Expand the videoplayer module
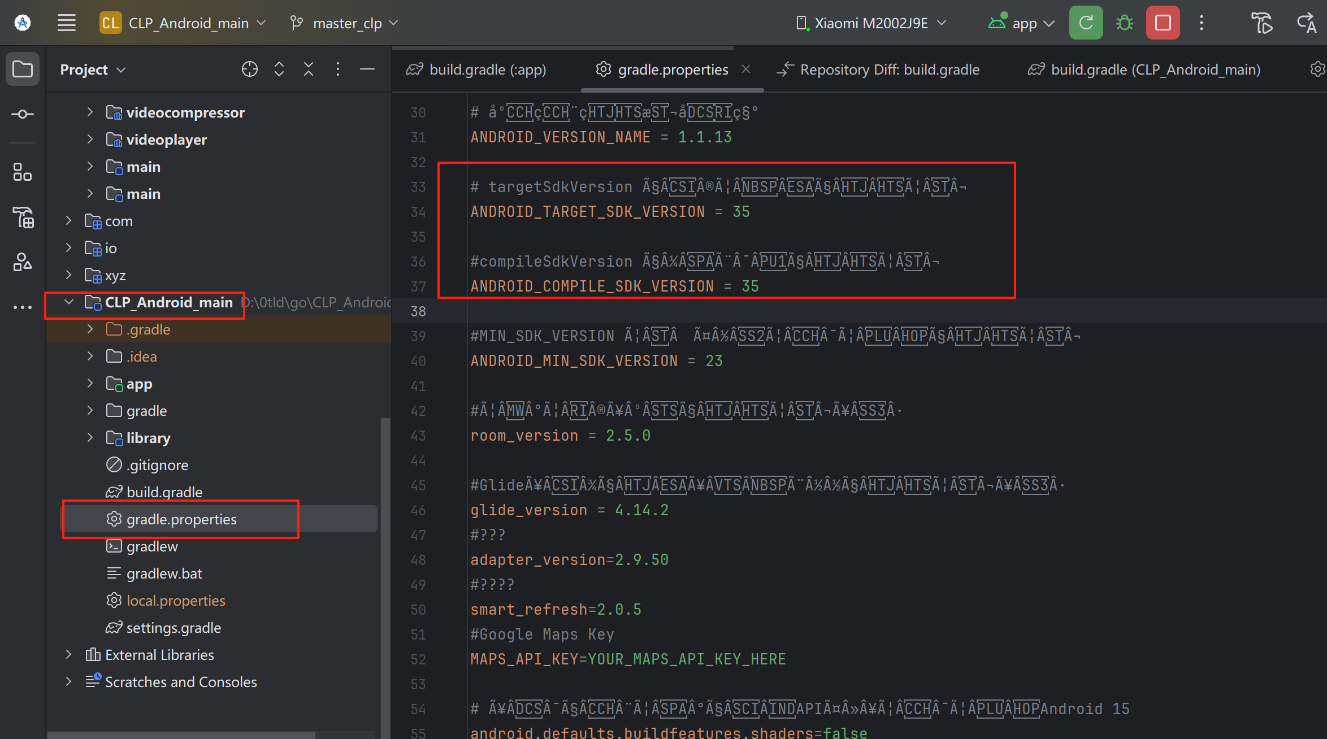Viewport: 1327px width, 739px height. pyautogui.click(x=90, y=139)
